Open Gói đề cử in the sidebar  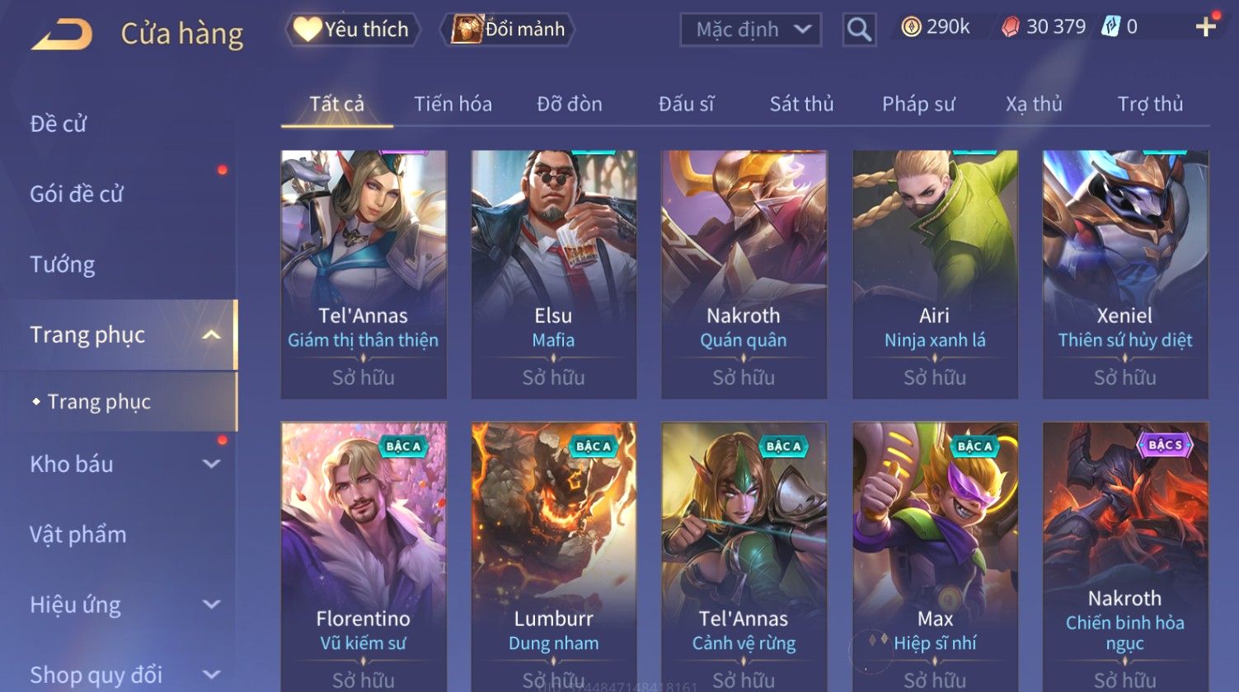[77, 194]
